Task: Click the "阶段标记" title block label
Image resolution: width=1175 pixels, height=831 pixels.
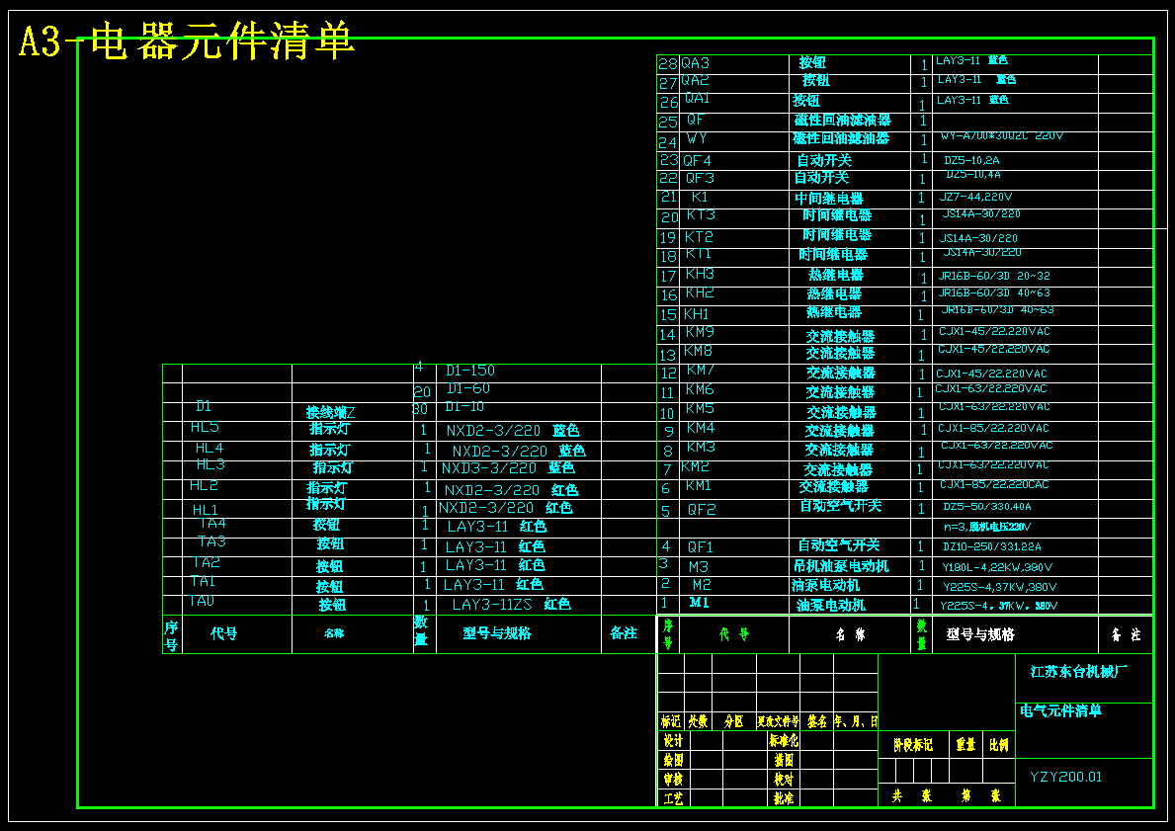Action: (x=913, y=745)
